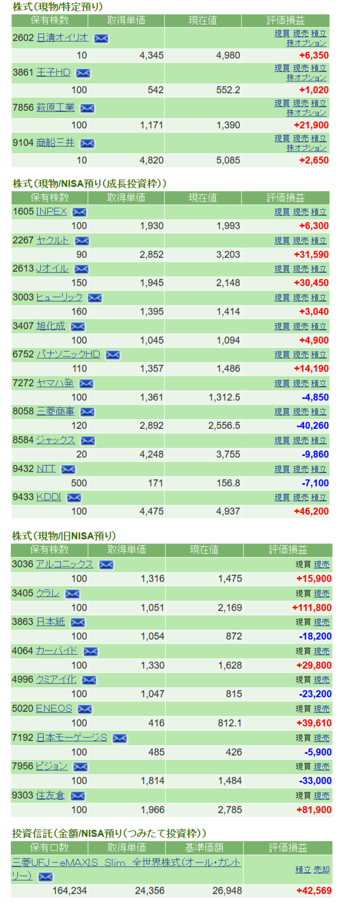Click the envelope icon next to ヤクルト
This screenshot has width=339, height=906.
pos(82,241)
